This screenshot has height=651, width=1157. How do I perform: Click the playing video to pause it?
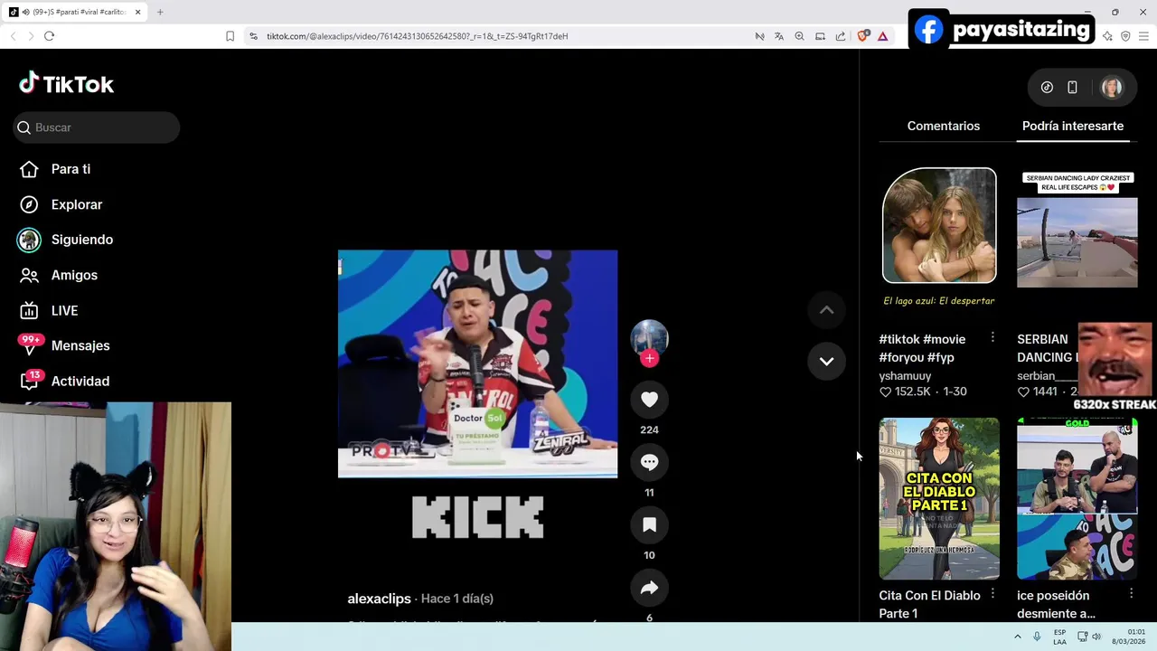tap(477, 363)
